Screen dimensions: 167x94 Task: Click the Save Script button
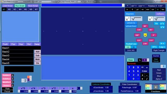click(x=33, y=6)
